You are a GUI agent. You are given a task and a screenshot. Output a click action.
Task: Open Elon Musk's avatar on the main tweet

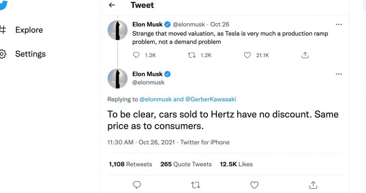tap(118, 79)
